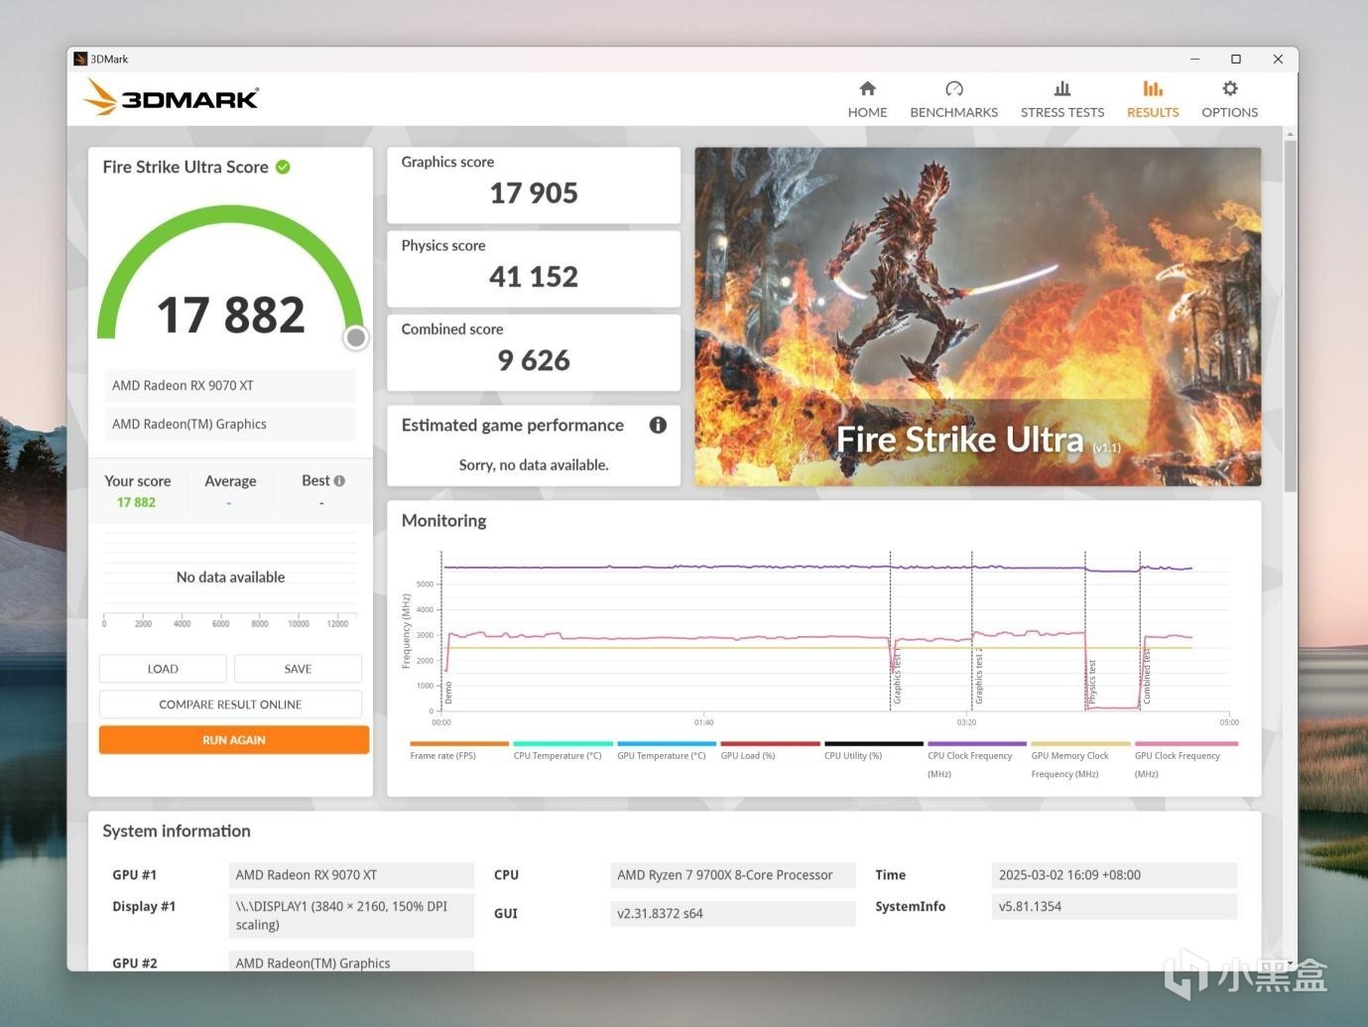Click the GPU #2 value field
The image size is (1368, 1027).
point(351,962)
